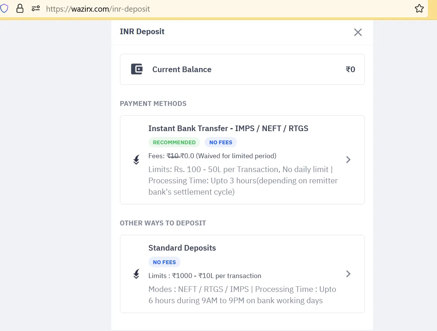Select the wazirx.com URL in address bar
Screen dimensions: 437x331
(98, 9)
